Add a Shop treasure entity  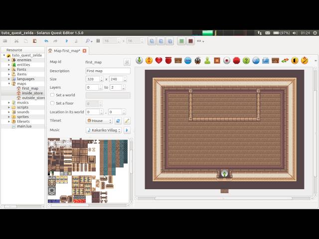point(275,60)
